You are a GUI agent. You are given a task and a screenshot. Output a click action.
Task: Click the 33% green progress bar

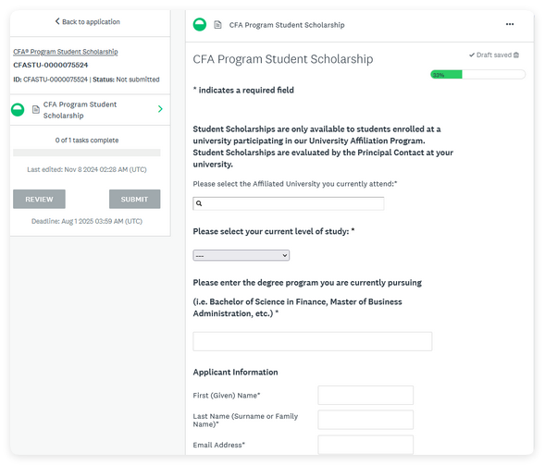point(446,74)
